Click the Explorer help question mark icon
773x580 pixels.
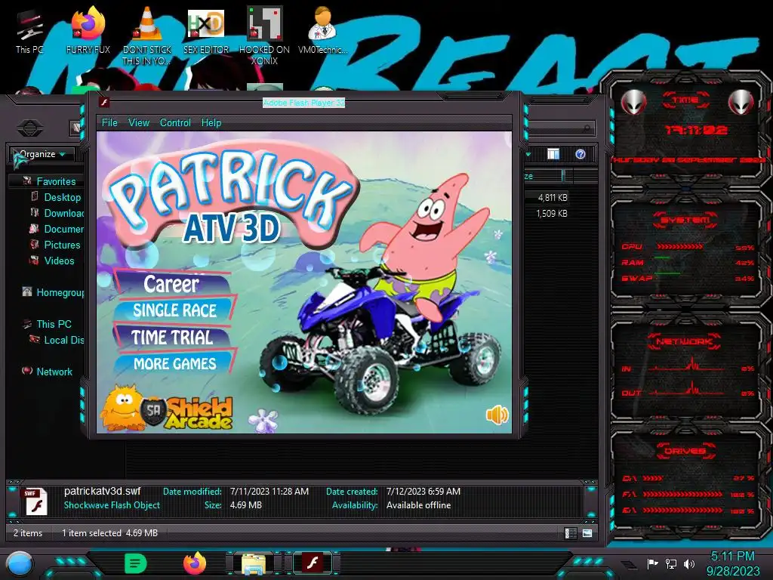click(x=581, y=154)
